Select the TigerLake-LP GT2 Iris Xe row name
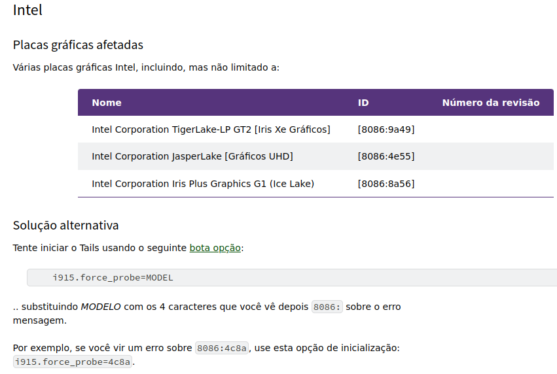 (211, 129)
